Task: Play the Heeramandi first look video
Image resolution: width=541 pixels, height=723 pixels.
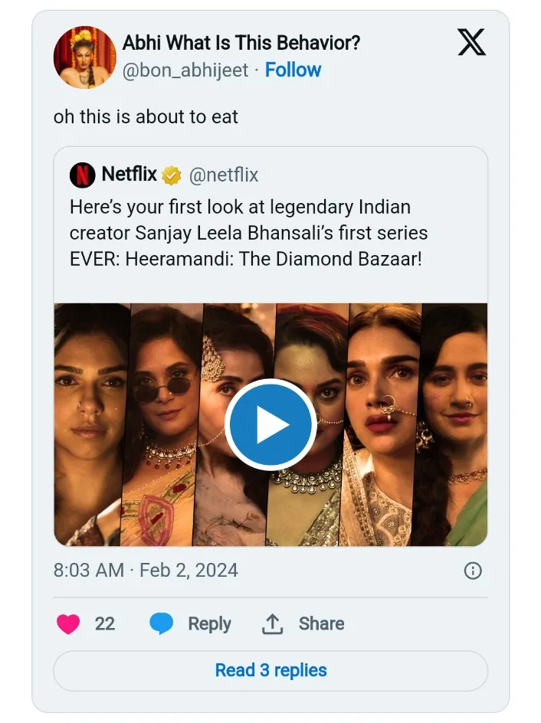Action: pos(270,424)
